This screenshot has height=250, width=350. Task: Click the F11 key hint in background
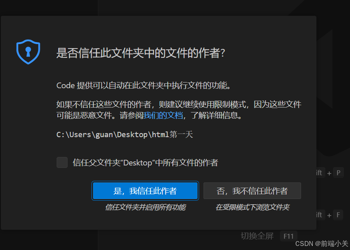point(288,236)
